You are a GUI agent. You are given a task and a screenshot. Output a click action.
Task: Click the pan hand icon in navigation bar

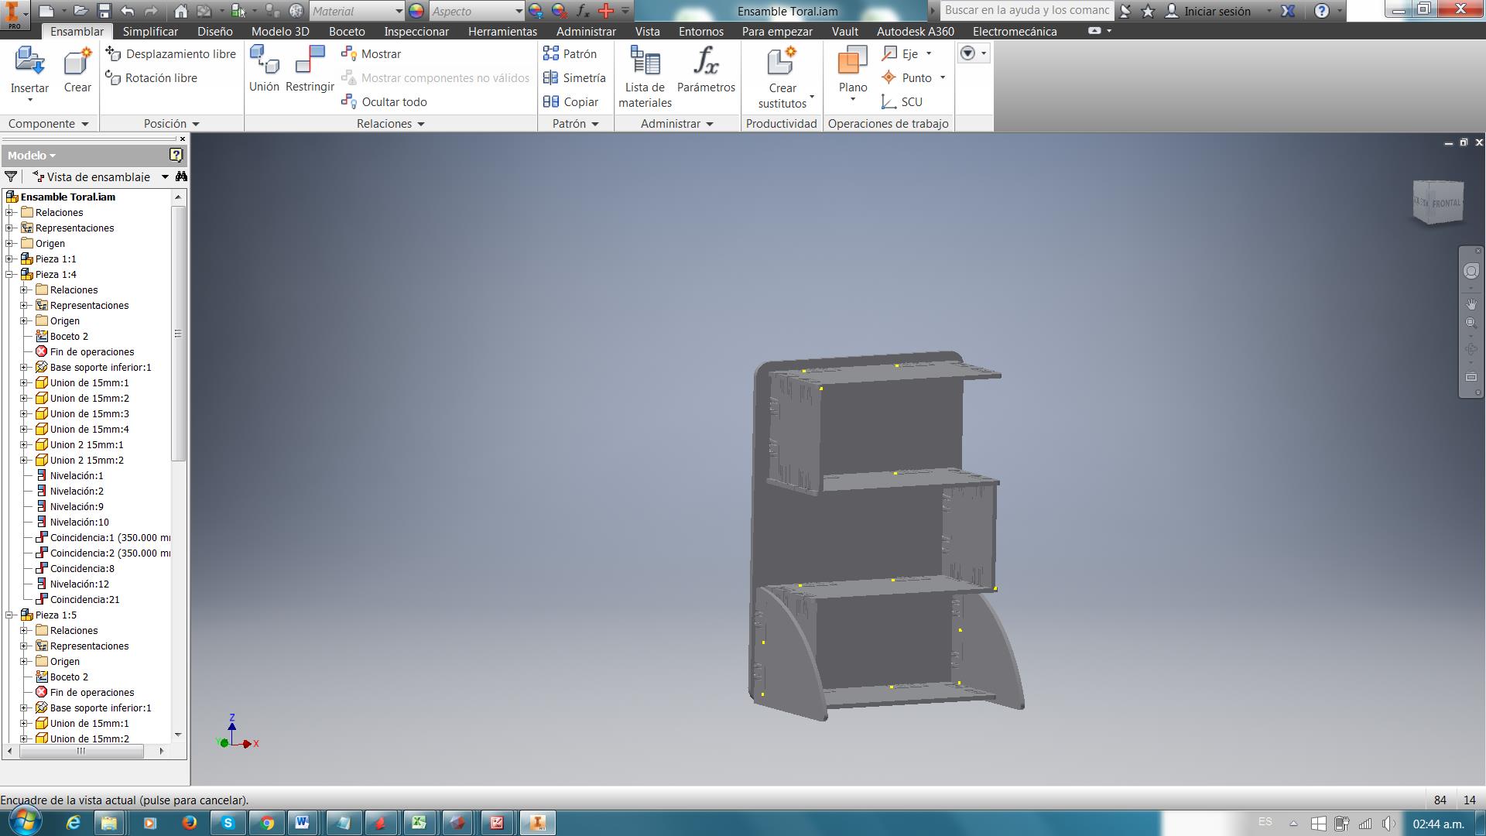pos(1471,304)
